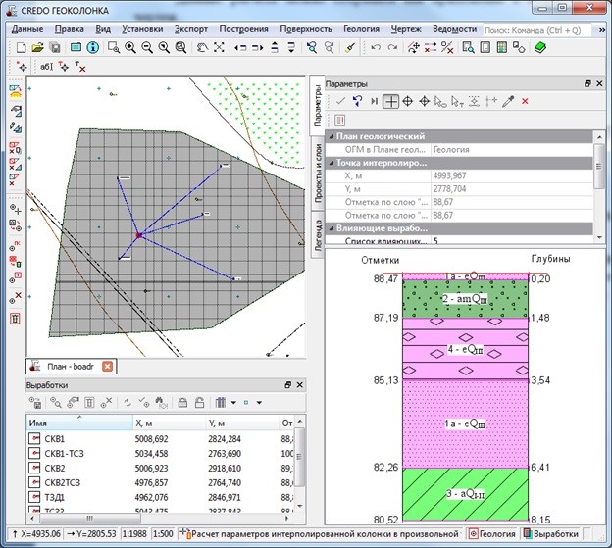Open the Правка menu
The image size is (612, 548).
pos(69,29)
